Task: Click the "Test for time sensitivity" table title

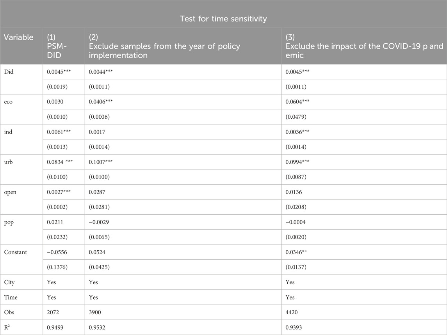Action: [223, 18]
